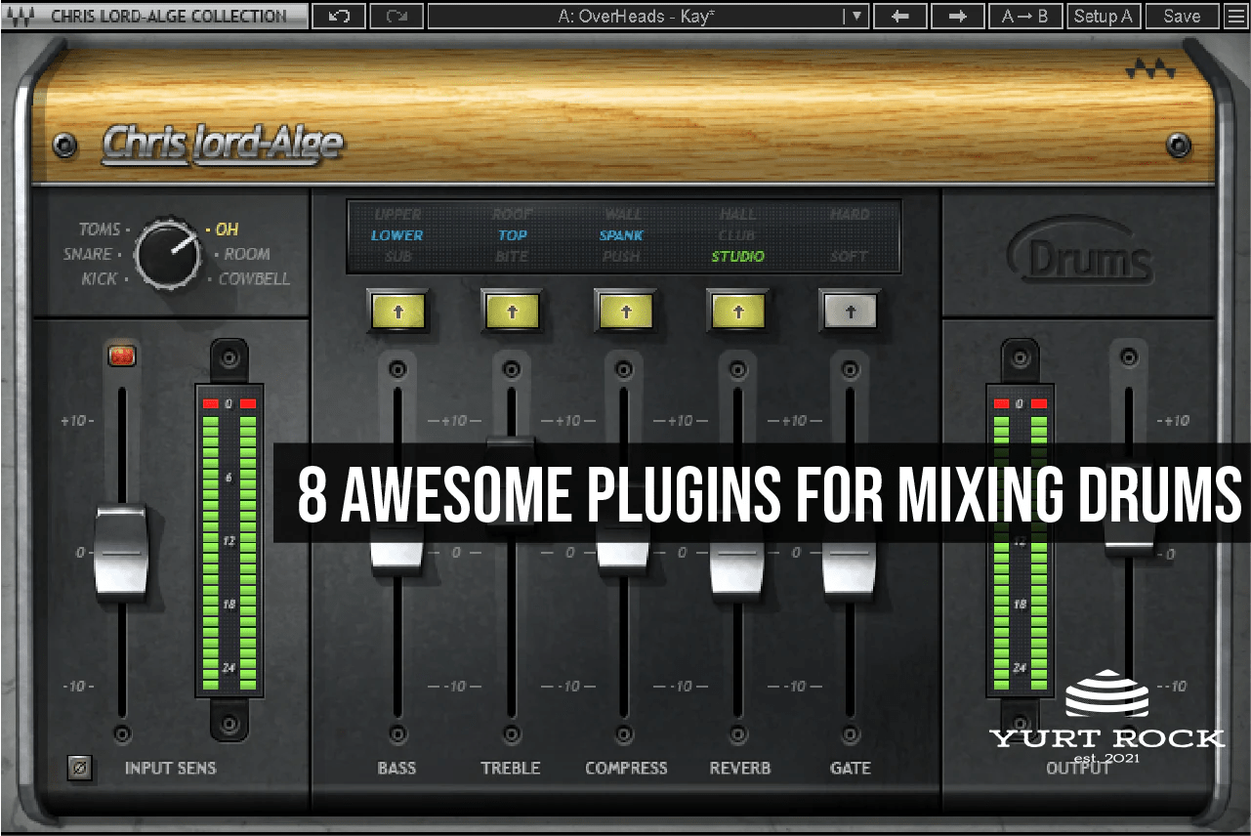Toggle the polarity (ø) button below Input Sens
The height and width of the screenshot is (836, 1251).
coord(79,769)
